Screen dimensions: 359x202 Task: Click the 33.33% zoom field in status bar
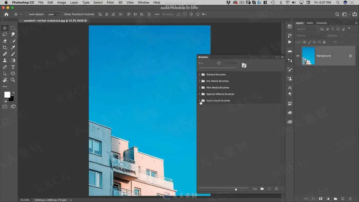pyautogui.click(x=25, y=200)
